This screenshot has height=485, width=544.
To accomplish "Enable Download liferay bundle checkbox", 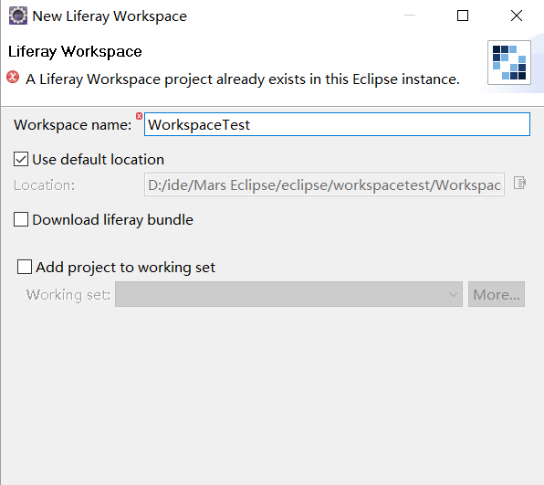I will click(x=21, y=219).
